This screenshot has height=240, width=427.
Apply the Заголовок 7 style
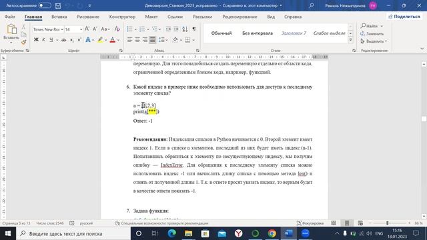pos(294,33)
